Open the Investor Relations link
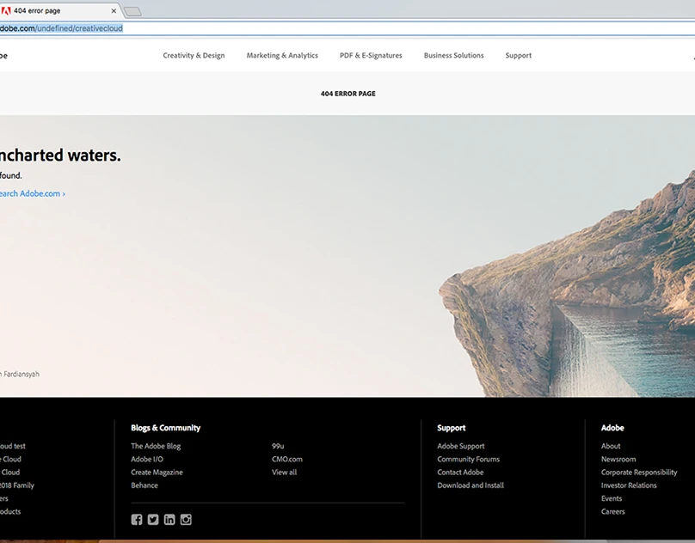Screen dimensions: 695x543 pos(629,485)
